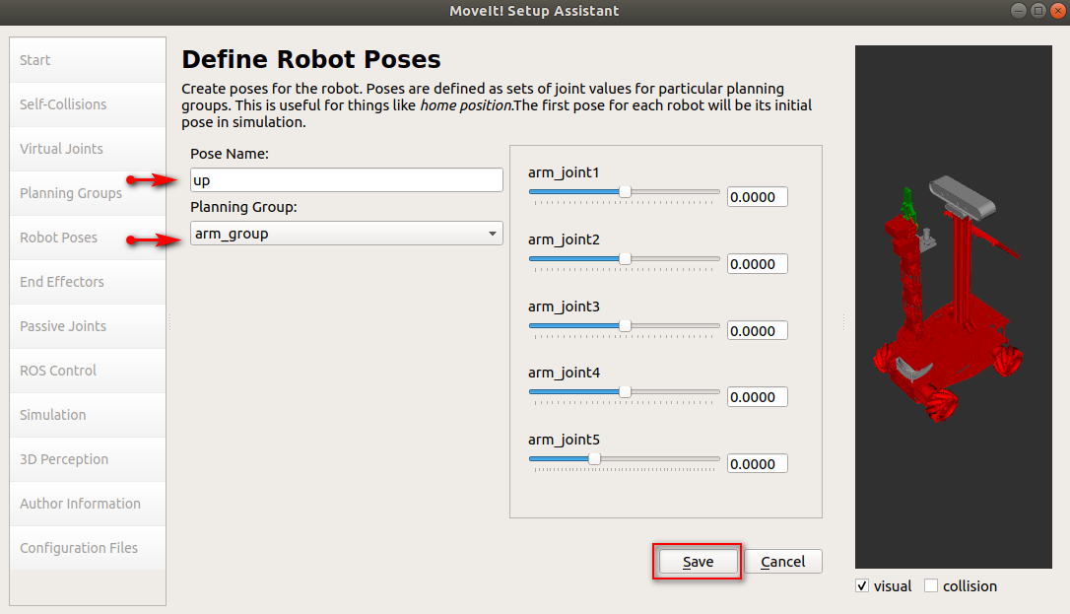
Task: Minimize the MoveIt Setup Assistant window
Action: pos(1018,10)
